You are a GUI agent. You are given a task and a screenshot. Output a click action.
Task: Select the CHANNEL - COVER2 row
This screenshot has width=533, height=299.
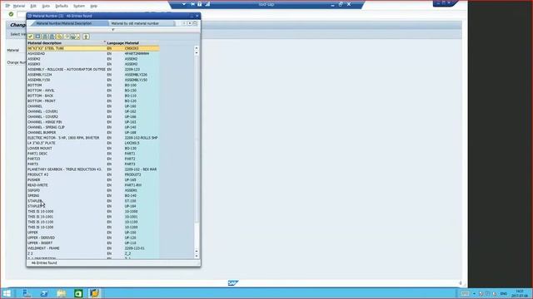click(x=93, y=116)
